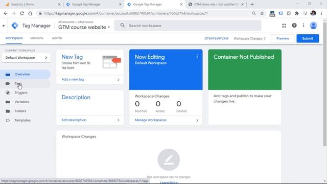
Task: Click the blue Submit button
Action: pos(308,38)
